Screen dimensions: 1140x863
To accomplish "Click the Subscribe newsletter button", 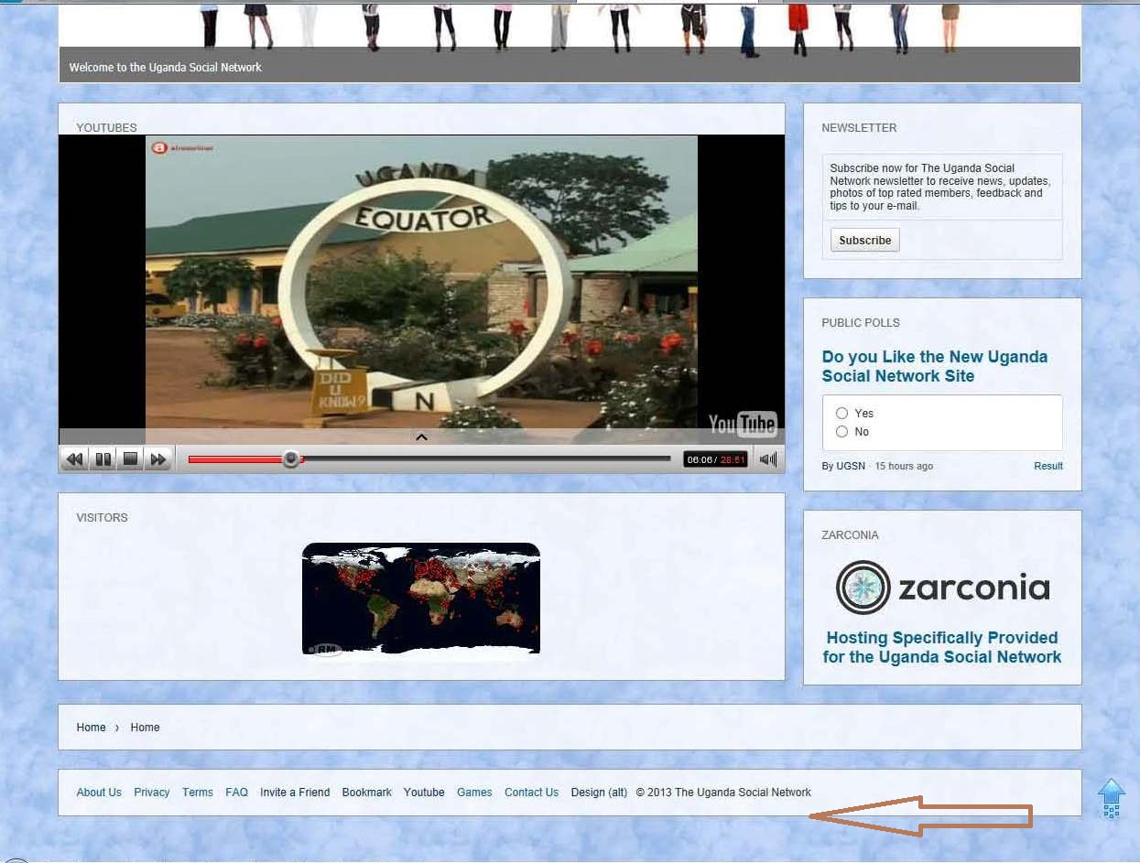I will click(x=864, y=241).
